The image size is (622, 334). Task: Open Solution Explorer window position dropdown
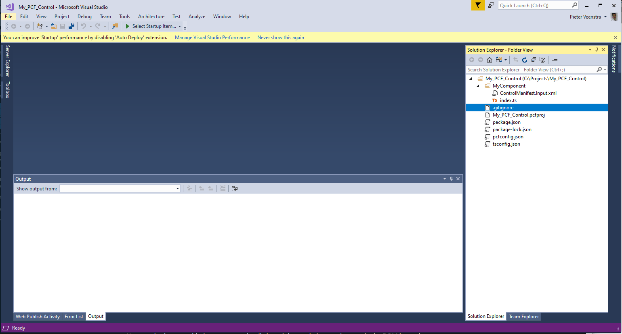click(x=590, y=50)
